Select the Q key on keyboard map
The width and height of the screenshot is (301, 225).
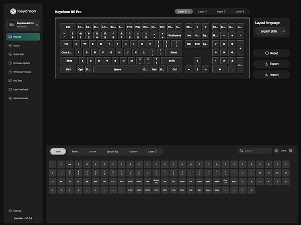77,44
